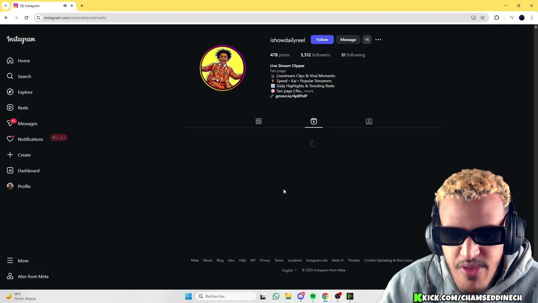Switch to the posts grid tab
Image resolution: width=538 pixels, height=303 pixels.
[258, 121]
